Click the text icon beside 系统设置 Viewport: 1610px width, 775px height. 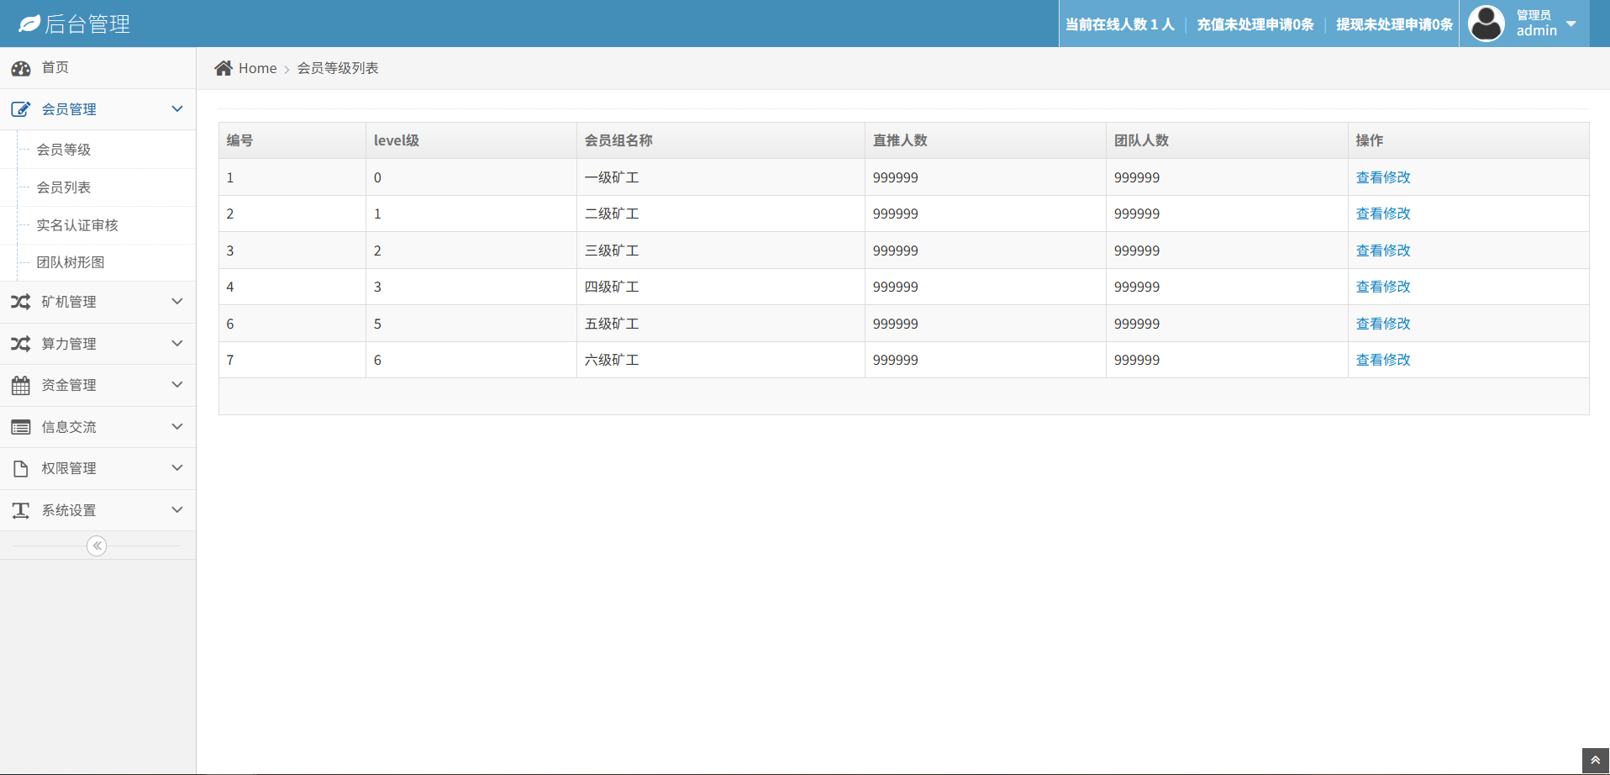21,510
